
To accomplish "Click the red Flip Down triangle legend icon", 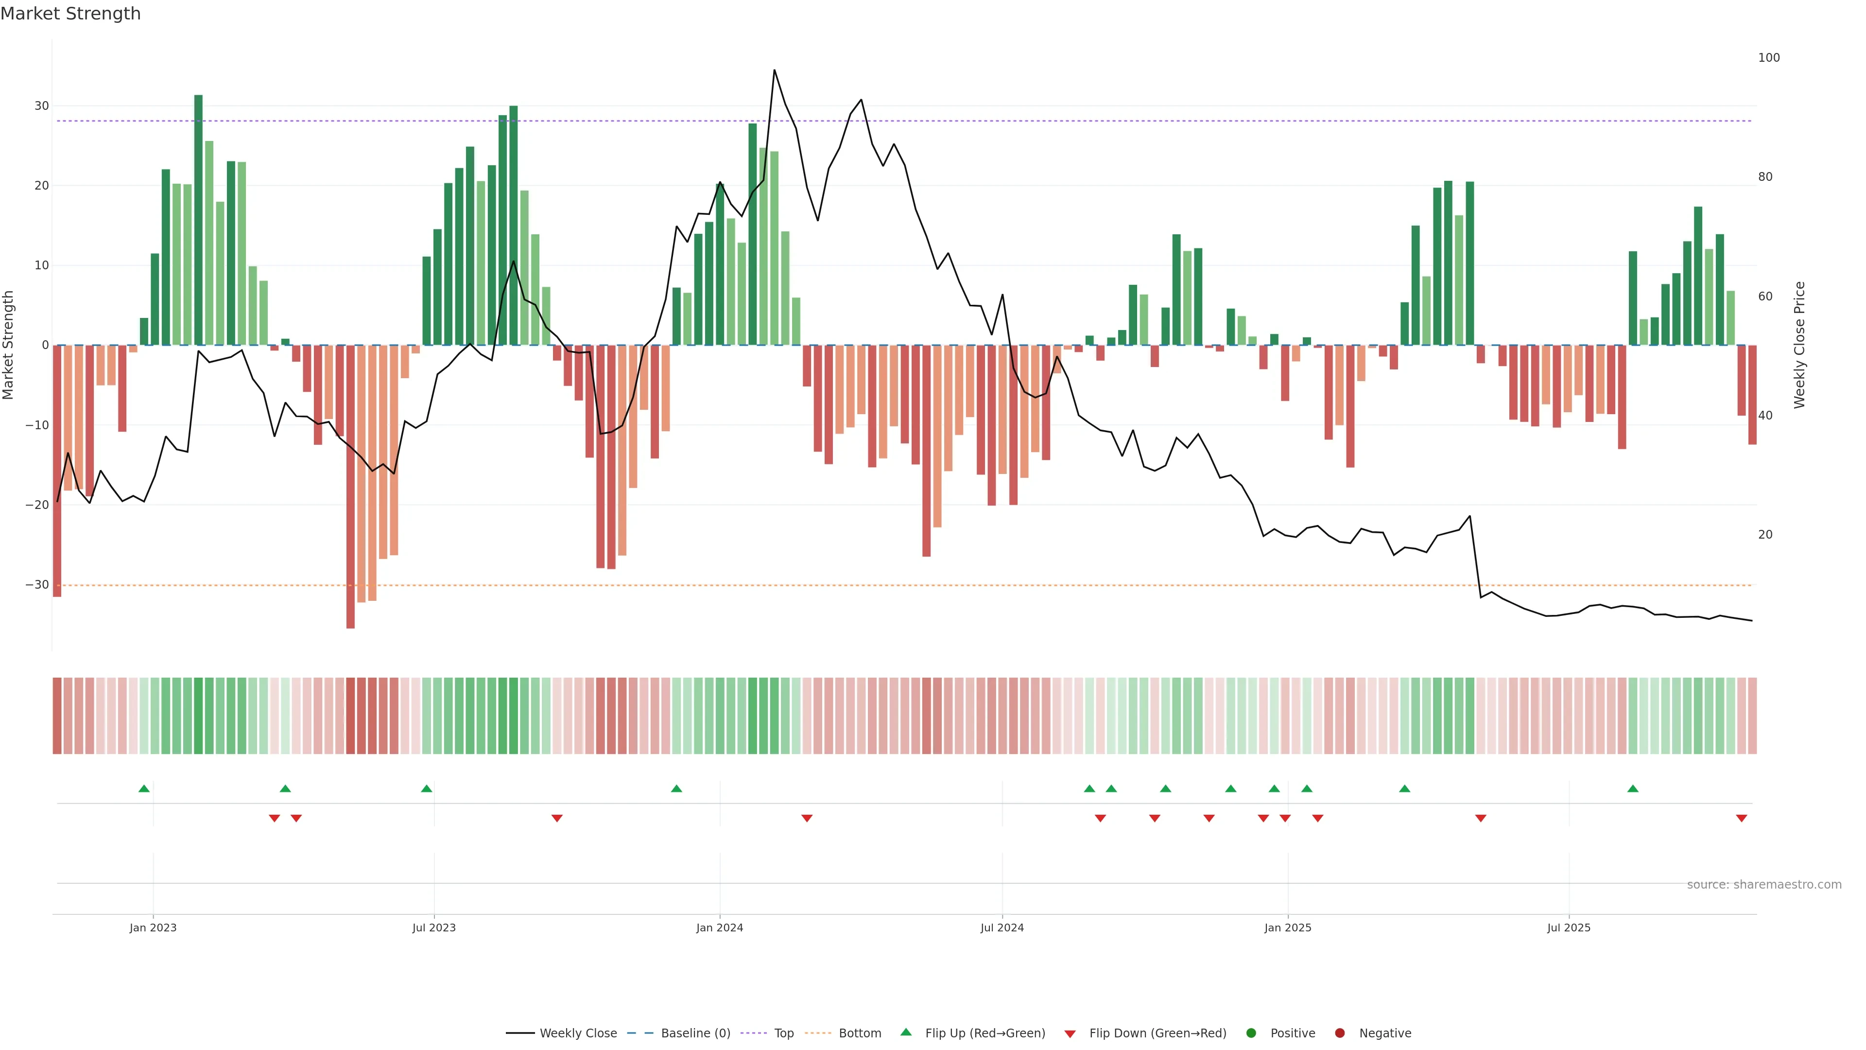I will tap(1070, 1033).
